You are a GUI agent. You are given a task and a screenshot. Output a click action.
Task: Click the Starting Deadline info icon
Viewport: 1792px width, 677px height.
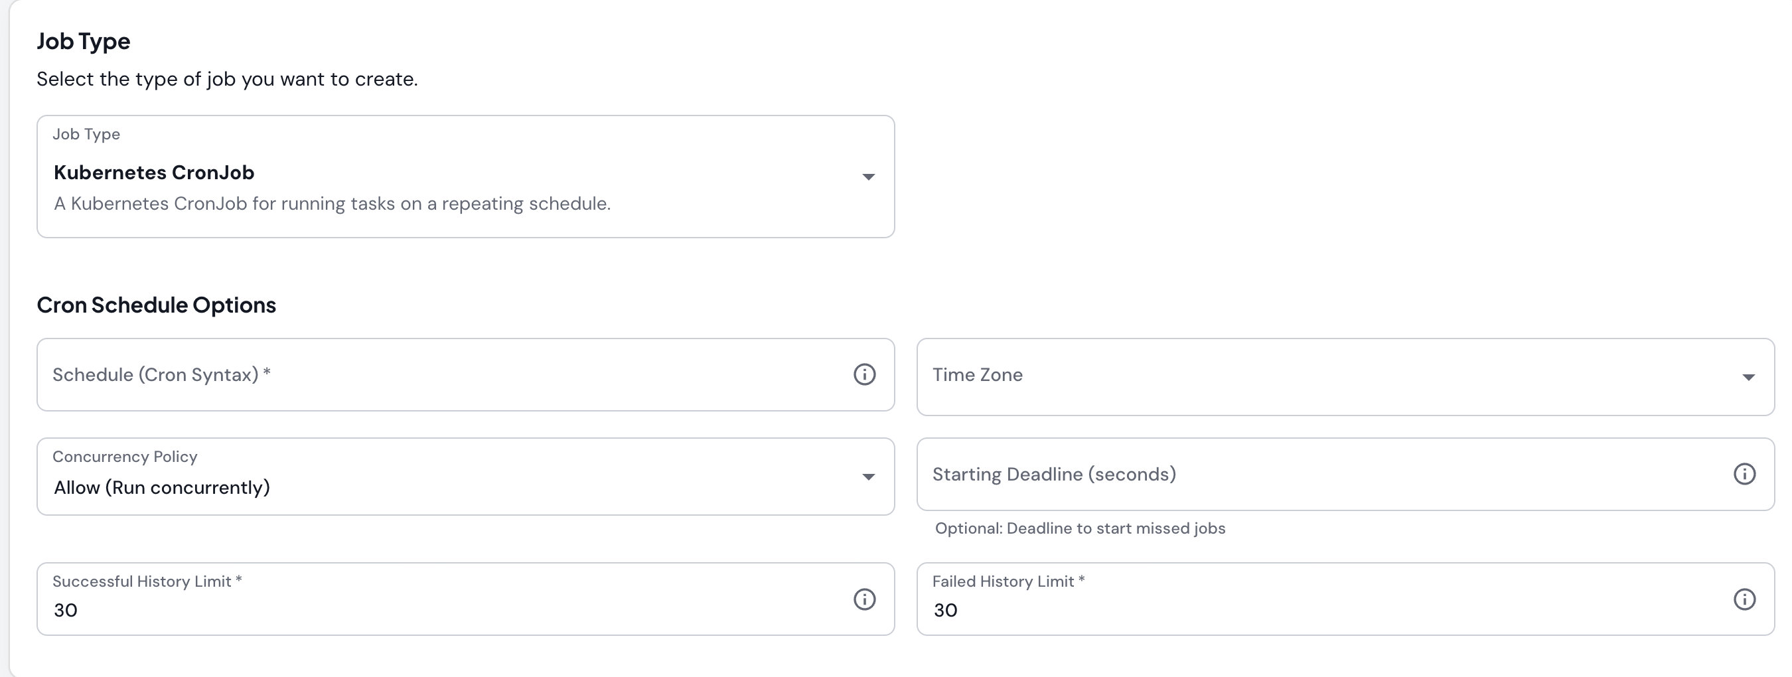(1745, 474)
